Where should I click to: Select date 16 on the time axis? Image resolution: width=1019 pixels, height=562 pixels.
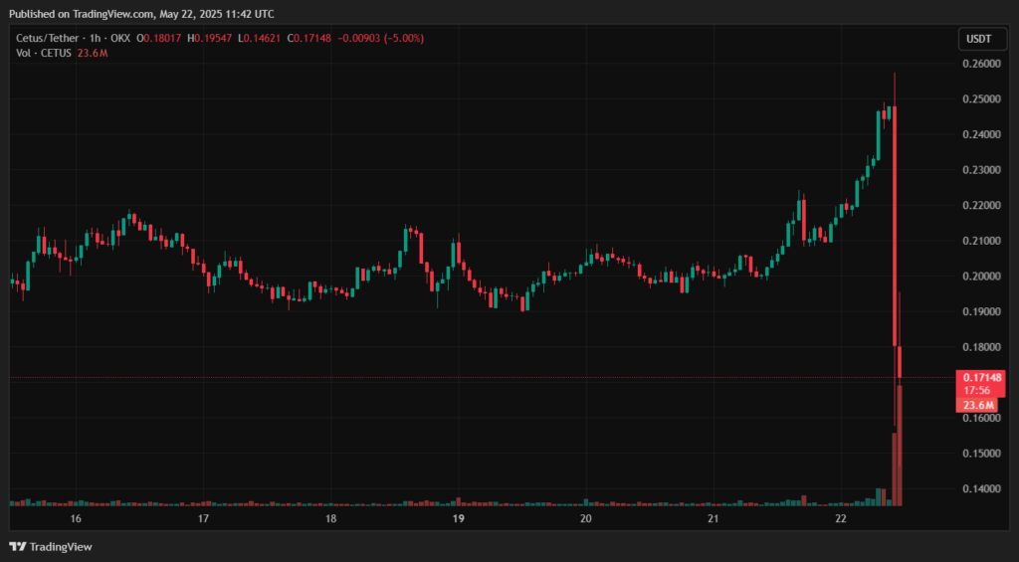pyautogui.click(x=76, y=518)
